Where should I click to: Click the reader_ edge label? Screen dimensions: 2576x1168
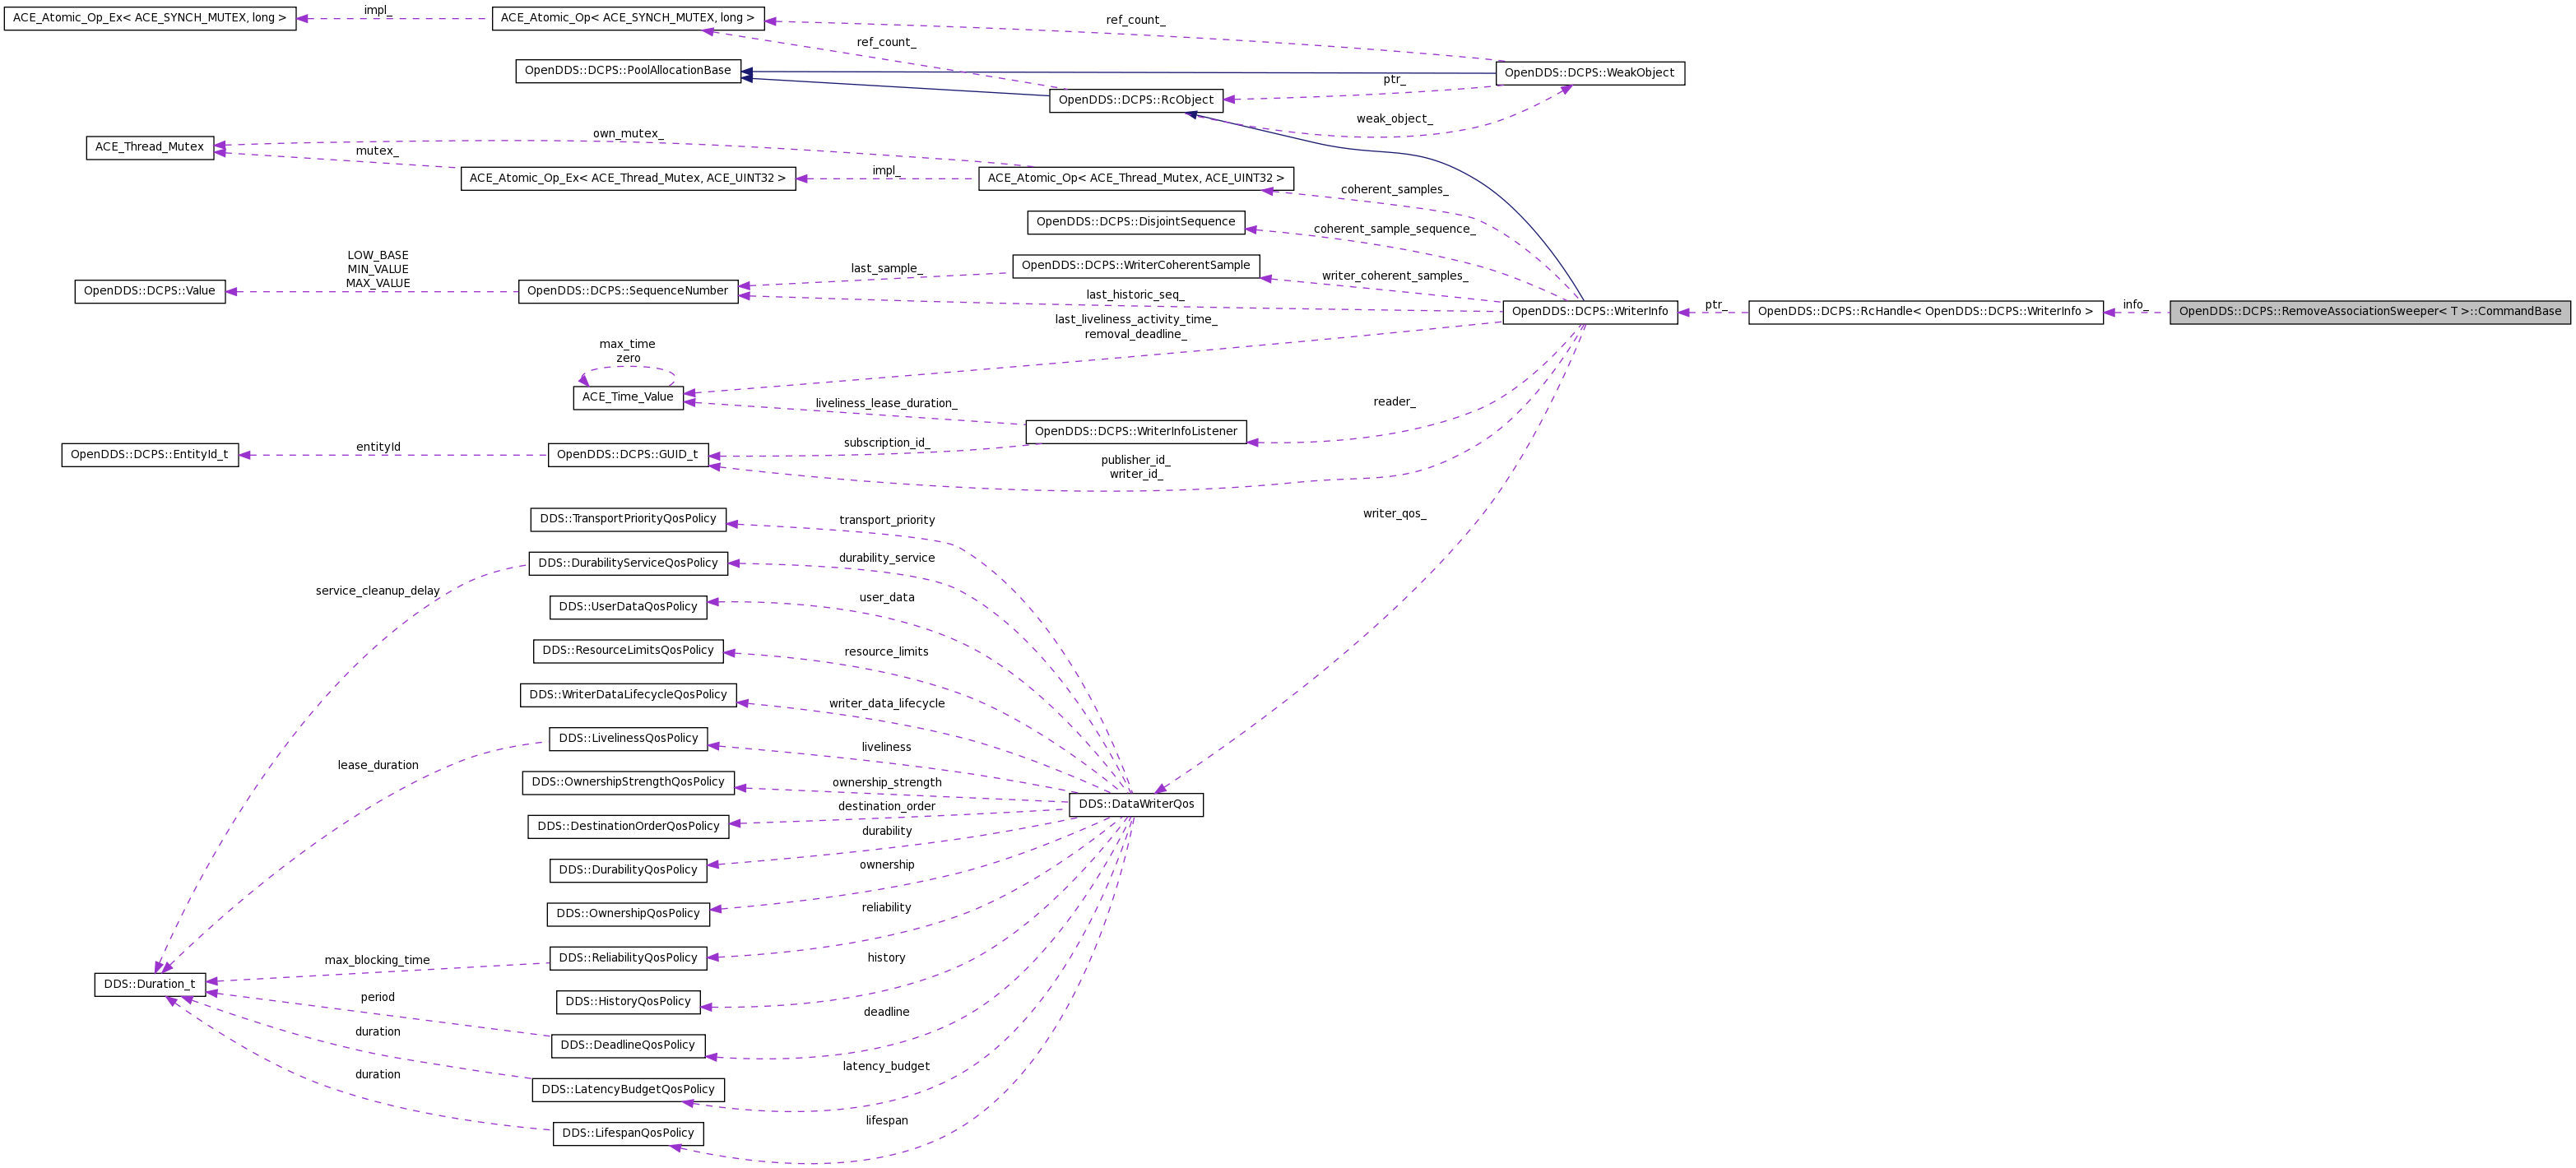click(x=1394, y=402)
